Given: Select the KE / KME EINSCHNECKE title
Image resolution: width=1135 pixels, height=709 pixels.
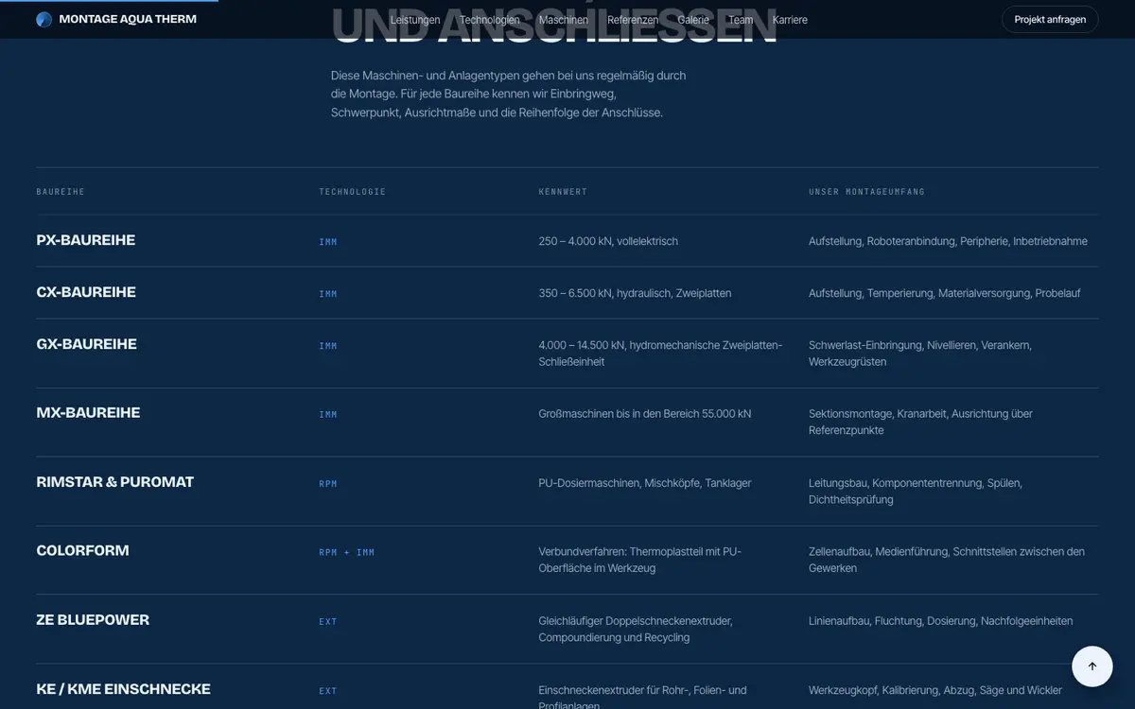Looking at the screenshot, I should [123, 689].
